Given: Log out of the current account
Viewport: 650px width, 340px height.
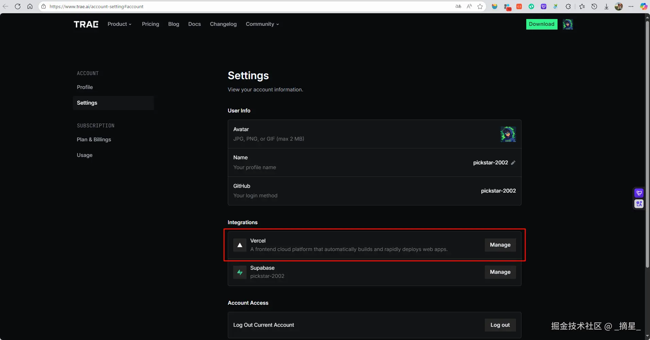Looking at the screenshot, I should coord(500,325).
